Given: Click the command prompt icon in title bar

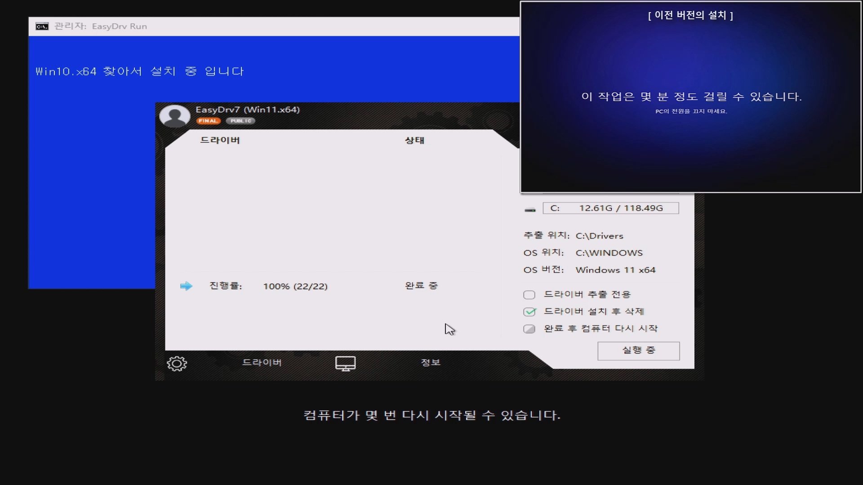Looking at the screenshot, I should click(x=42, y=26).
